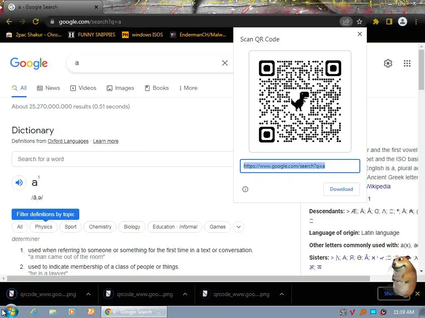Select the Chemistry topic chip
Viewport: 425px width, 318px height.
pos(100,227)
